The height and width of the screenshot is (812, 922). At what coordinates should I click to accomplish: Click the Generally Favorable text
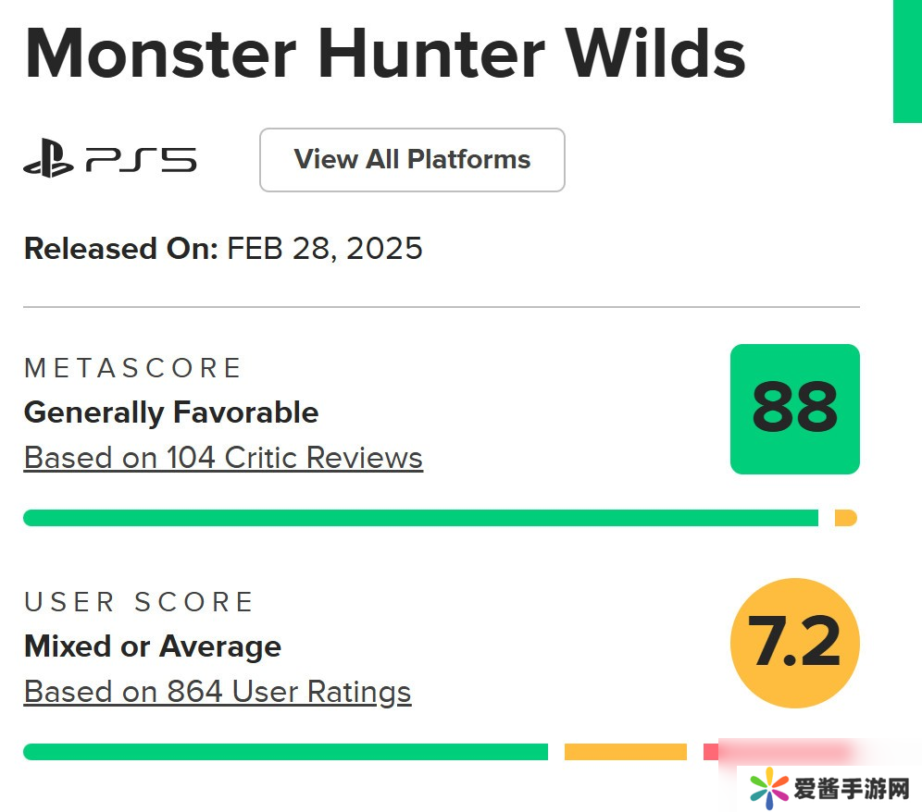pyautogui.click(x=171, y=412)
